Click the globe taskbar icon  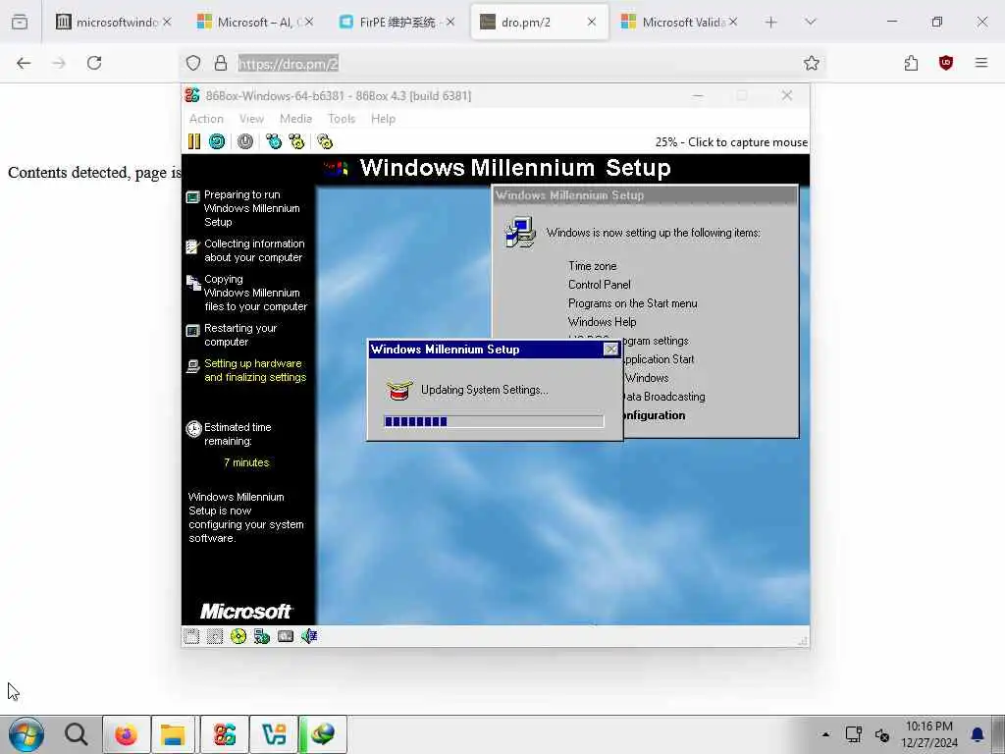[323, 734]
